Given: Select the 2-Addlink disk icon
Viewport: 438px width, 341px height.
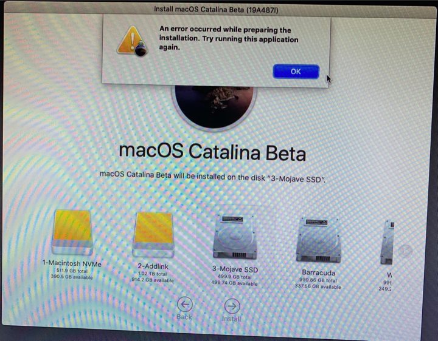Looking at the screenshot, I should [x=153, y=235].
